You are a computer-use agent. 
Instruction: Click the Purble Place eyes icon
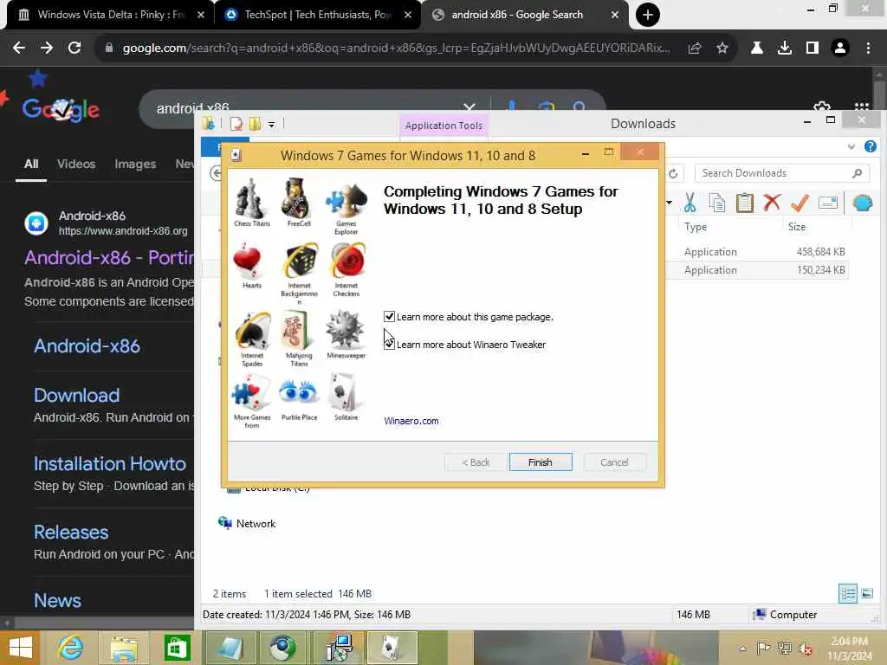tap(299, 392)
